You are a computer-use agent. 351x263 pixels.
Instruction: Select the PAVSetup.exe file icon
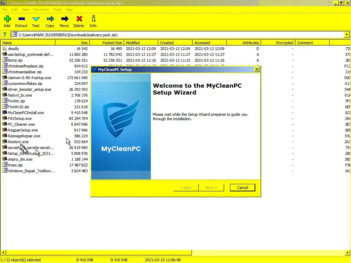coord(4,118)
